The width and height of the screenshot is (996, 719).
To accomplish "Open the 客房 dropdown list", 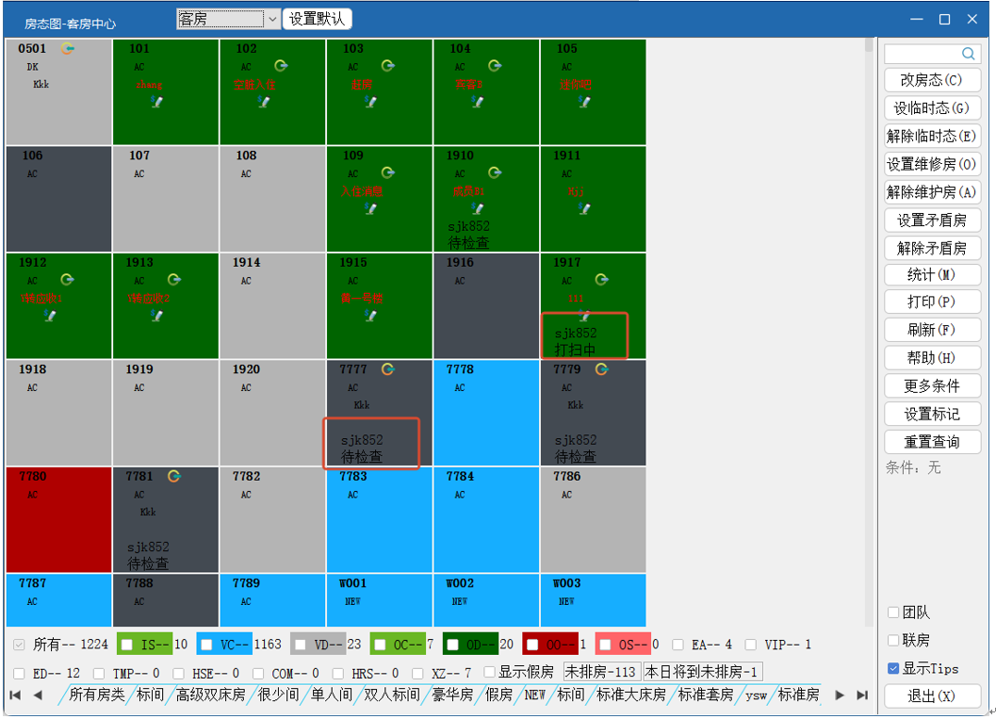I will pyautogui.click(x=272, y=19).
